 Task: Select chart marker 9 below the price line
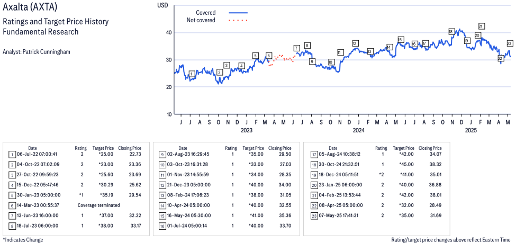[x=312, y=61]
